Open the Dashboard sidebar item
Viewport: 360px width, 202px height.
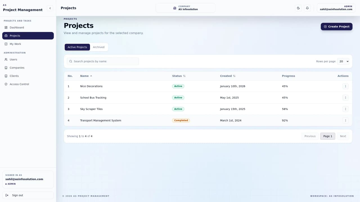pyautogui.click(x=28, y=27)
